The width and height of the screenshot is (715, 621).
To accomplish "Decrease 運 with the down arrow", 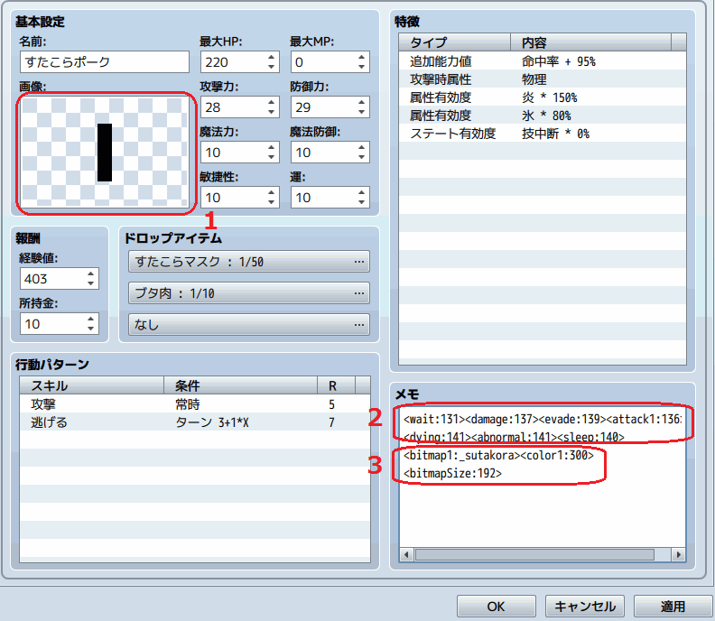I will tap(362, 202).
